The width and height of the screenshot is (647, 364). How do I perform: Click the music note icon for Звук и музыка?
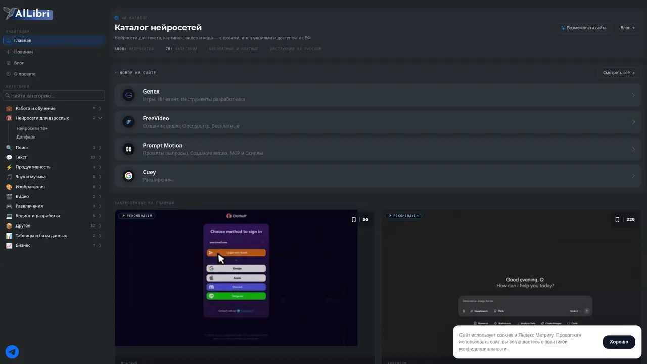coord(9,177)
